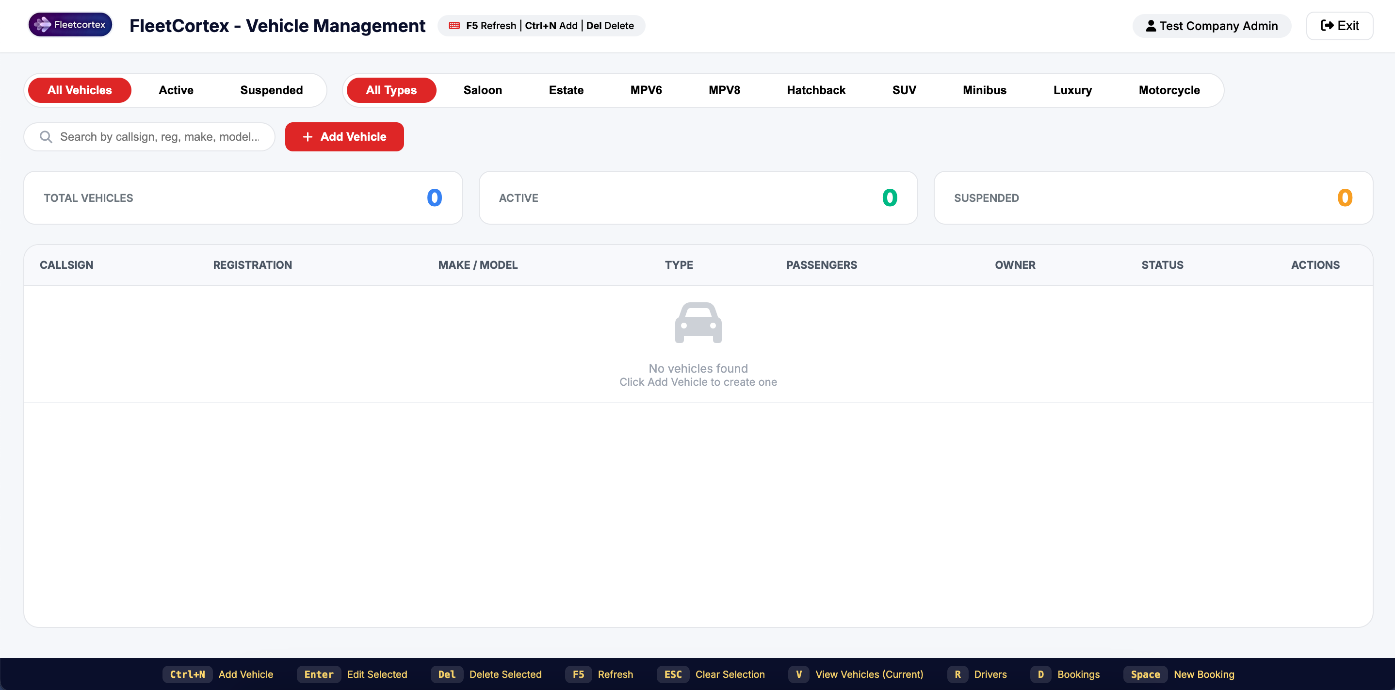The height and width of the screenshot is (690, 1395).
Task: Filter by SUV vehicle type
Action: (x=904, y=90)
